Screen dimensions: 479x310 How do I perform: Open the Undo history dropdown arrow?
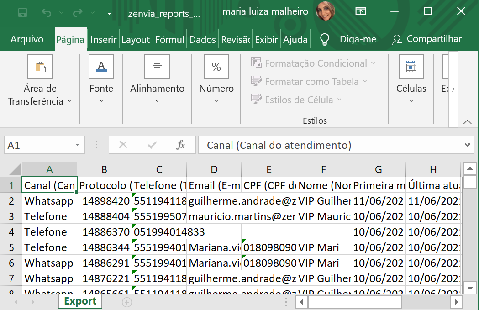[61, 13]
